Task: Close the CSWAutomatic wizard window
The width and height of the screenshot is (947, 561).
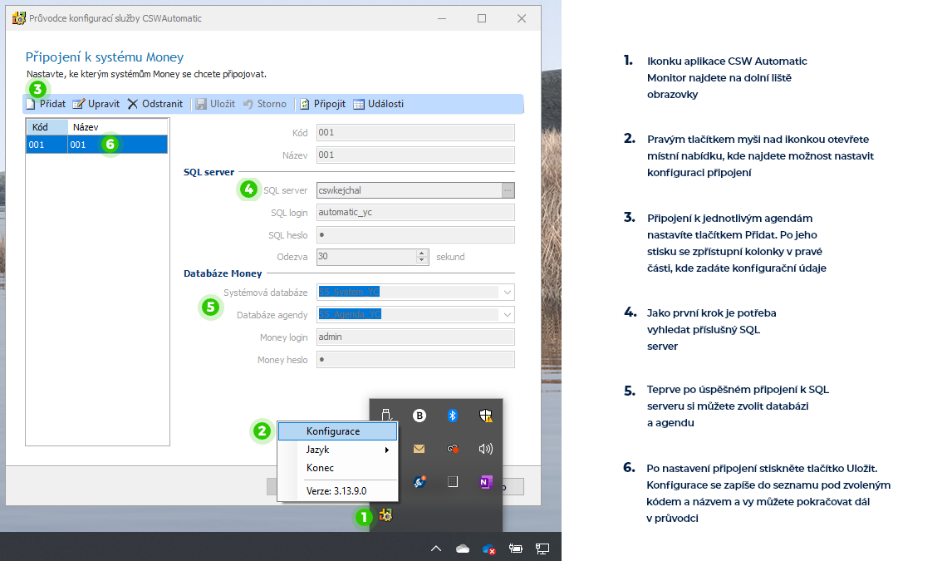Action: [522, 19]
